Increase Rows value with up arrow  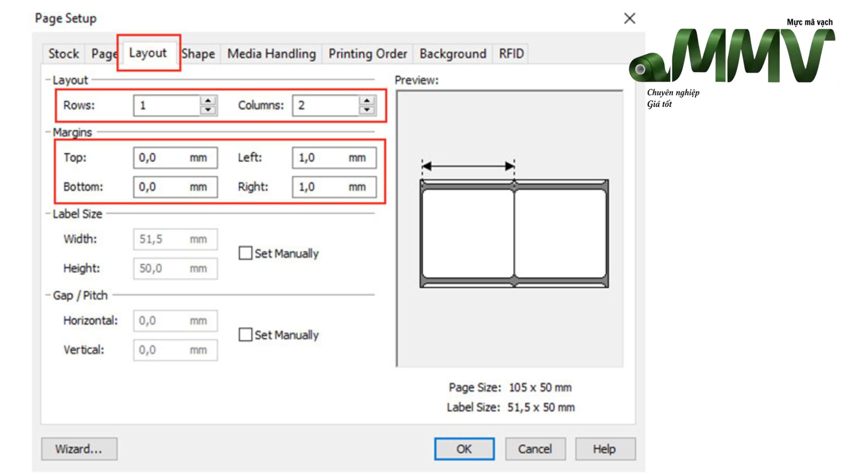coord(208,100)
